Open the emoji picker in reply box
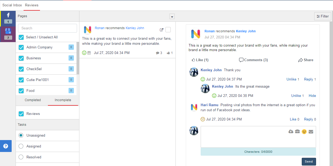This screenshot has width=333, height=166. (x=304, y=132)
